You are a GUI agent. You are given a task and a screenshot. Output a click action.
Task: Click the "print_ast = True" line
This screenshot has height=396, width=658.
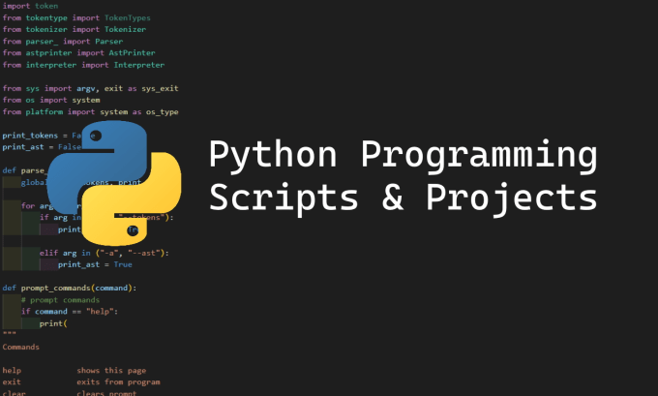coord(95,264)
